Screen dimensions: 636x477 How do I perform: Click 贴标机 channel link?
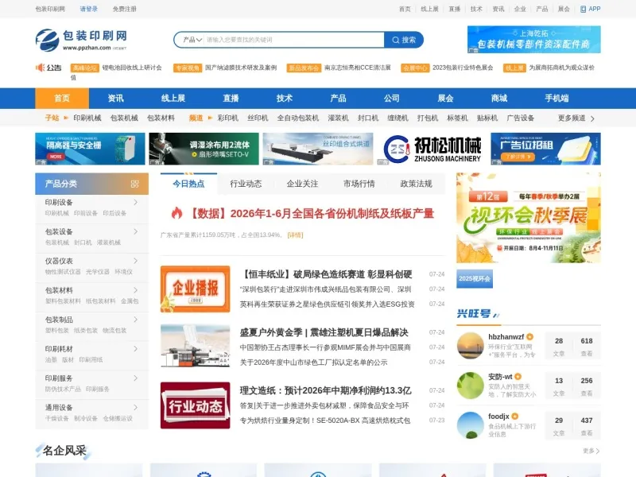pos(487,118)
